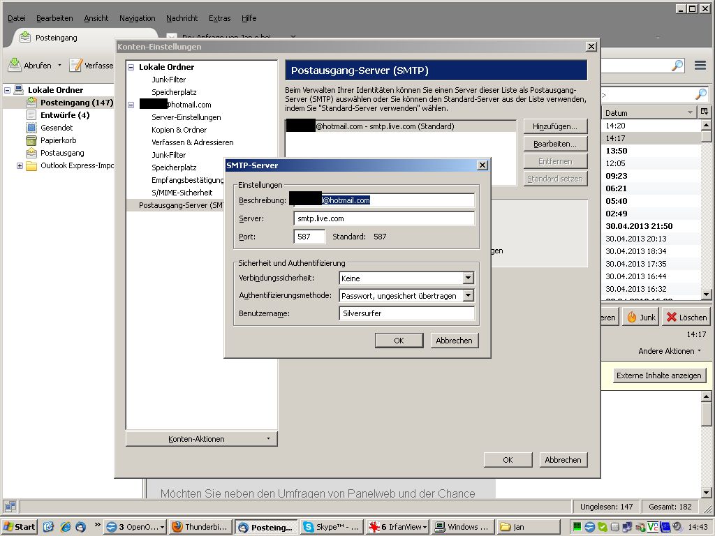The width and height of the screenshot is (715, 536).
Task: Click the Server field with smtp.live.com
Action: point(383,218)
